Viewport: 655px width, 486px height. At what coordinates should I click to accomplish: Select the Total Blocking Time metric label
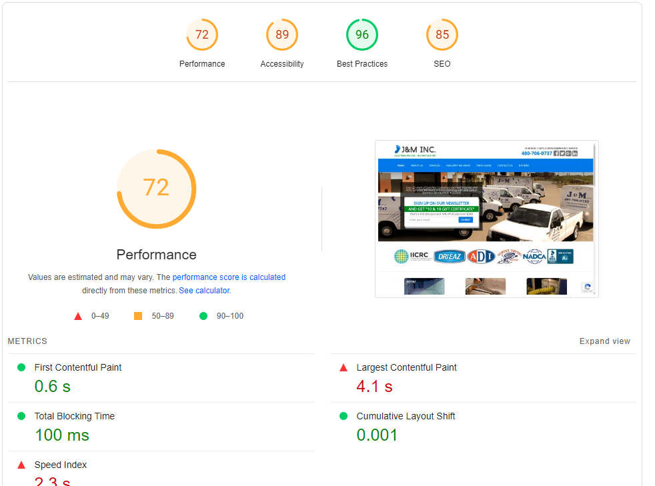coord(74,416)
